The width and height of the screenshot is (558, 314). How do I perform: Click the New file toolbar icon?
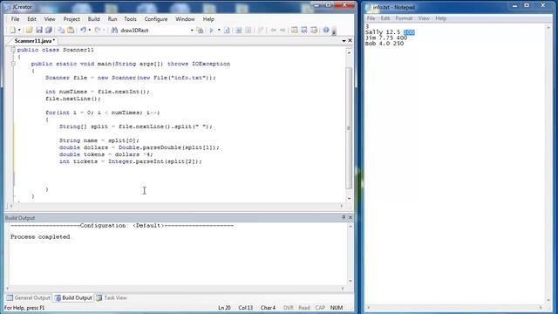(x=12, y=31)
